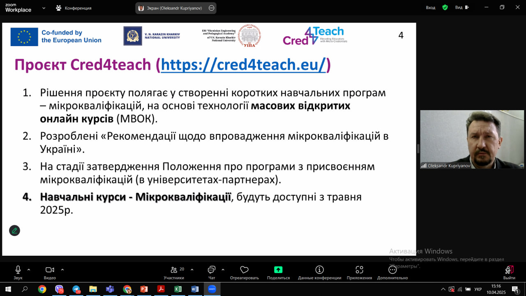Open the clock showing 15:16 10.04.2025
Image resolution: width=526 pixels, height=296 pixels.
pos(496,289)
